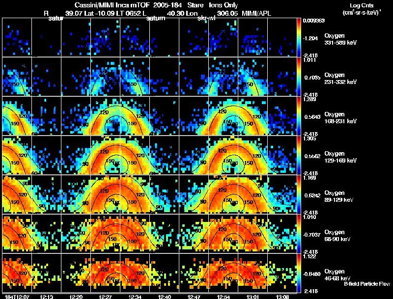Click the '12:47' time axis label

pyautogui.click(x=194, y=297)
